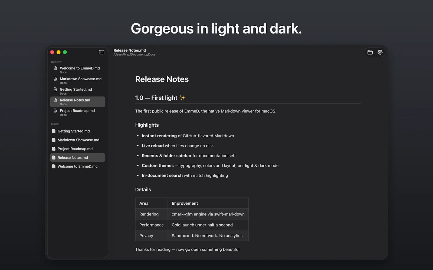Click the Improvement table header cell
Image resolution: width=433 pixels, height=270 pixels.
click(208, 203)
